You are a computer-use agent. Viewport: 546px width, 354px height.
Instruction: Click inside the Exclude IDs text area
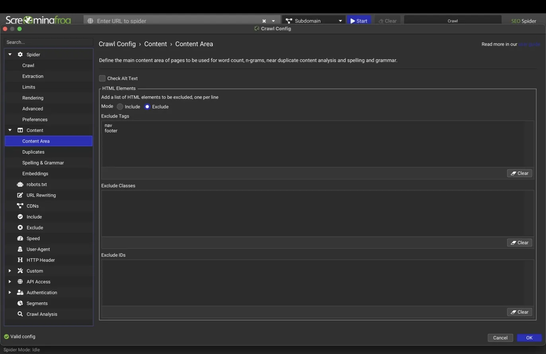click(318, 283)
